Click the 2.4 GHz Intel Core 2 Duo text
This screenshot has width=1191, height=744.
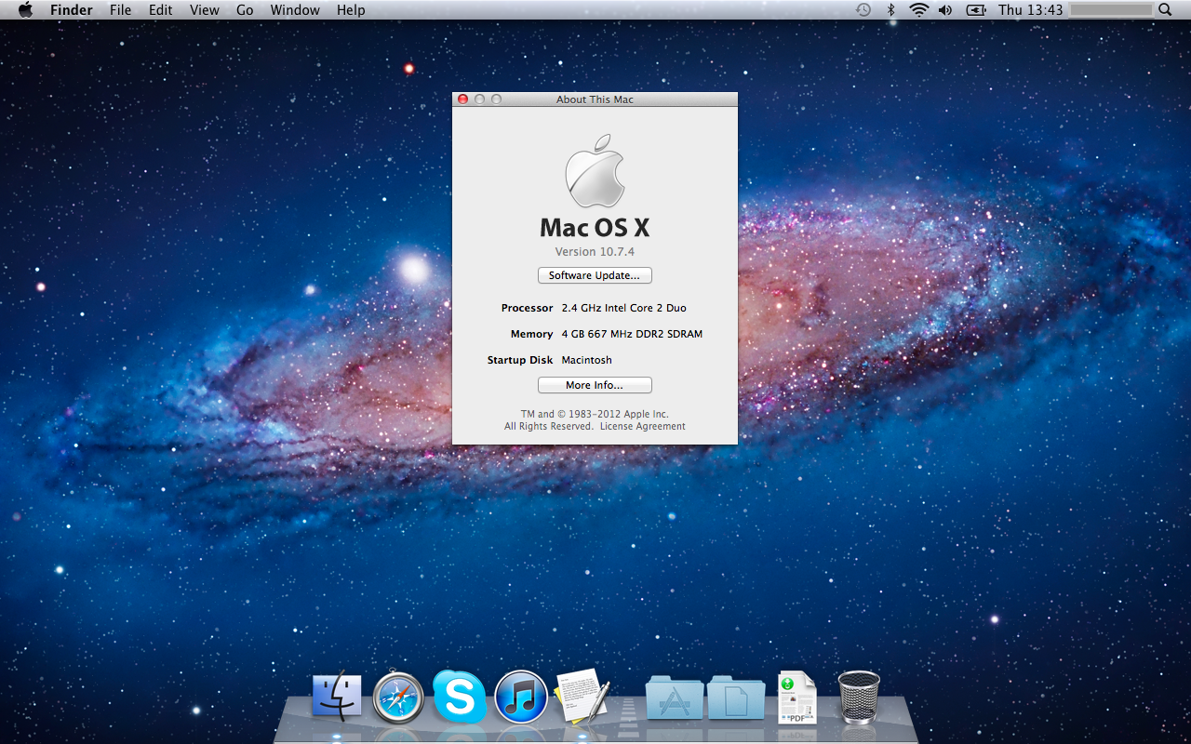click(x=623, y=308)
